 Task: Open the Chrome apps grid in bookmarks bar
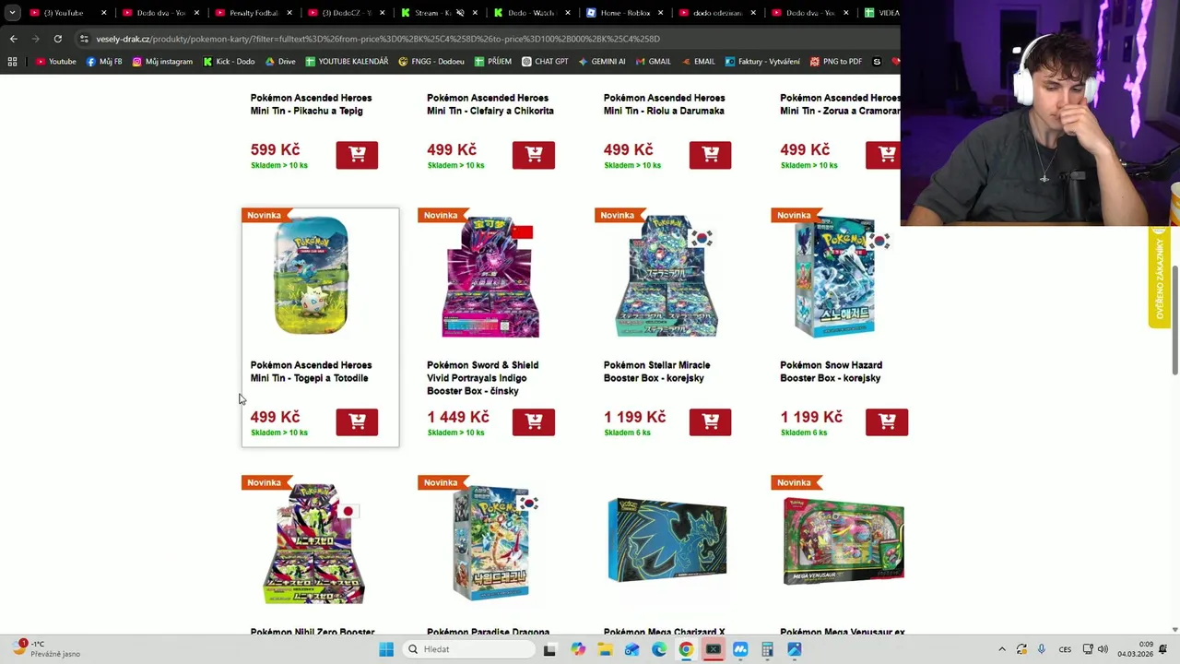point(12,62)
